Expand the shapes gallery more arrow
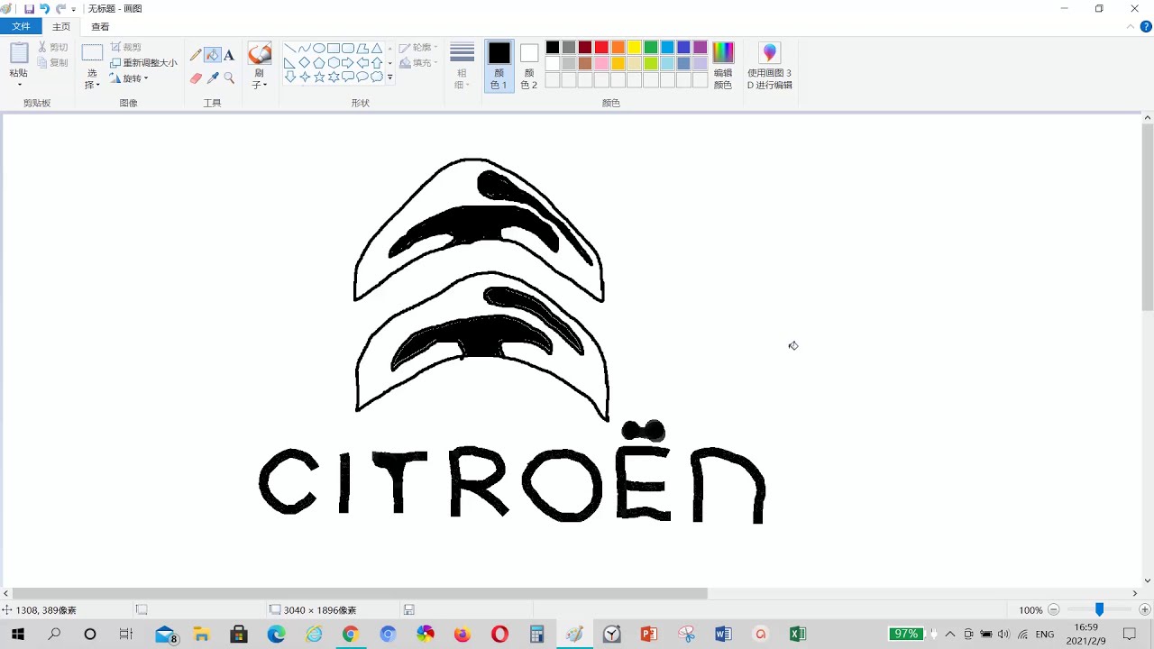 (x=389, y=78)
